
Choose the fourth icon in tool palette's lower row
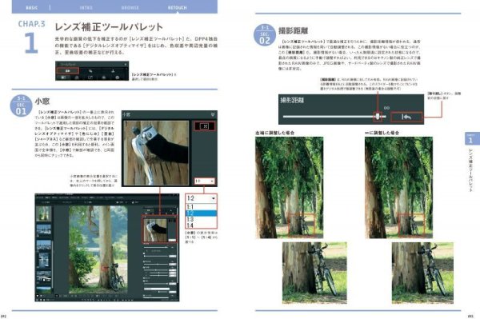tap(104, 78)
